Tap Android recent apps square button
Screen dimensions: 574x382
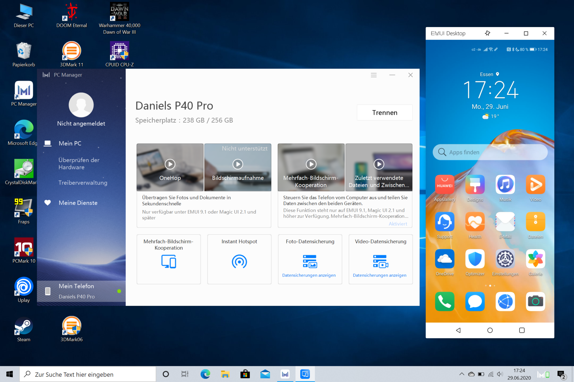click(522, 330)
